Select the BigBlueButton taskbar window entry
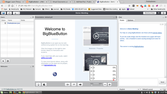This screenshot has height=94, width=167. pos(32,92)
